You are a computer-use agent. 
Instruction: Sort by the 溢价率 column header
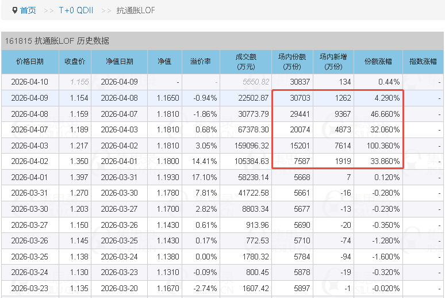[201, 62]
